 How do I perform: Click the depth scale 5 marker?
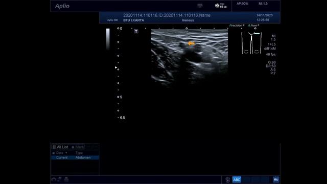(x=120, y=97)
